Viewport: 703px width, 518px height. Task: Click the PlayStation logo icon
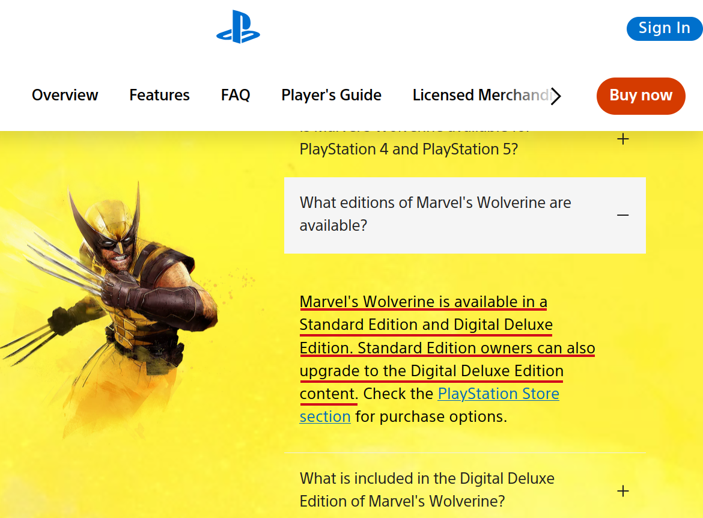pyautogui.click(x=238, y=28)
